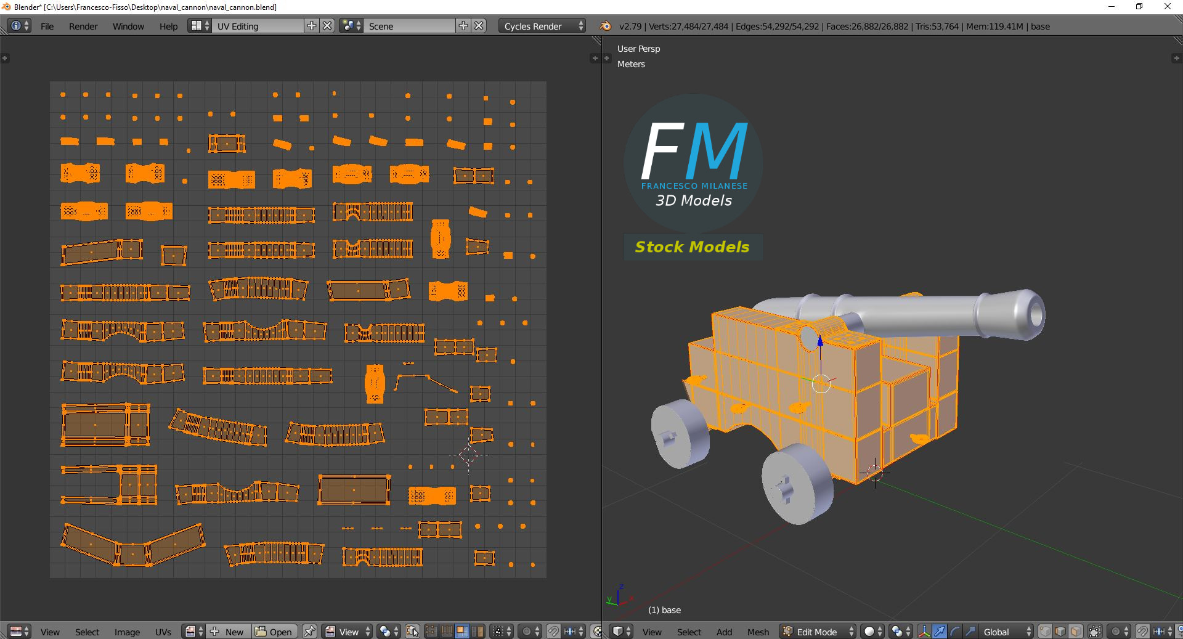Open 3D viewport snap element dropdown
Viewport: 1183px width, 639px height.
pyautogui.click(x=1162, y=632)
